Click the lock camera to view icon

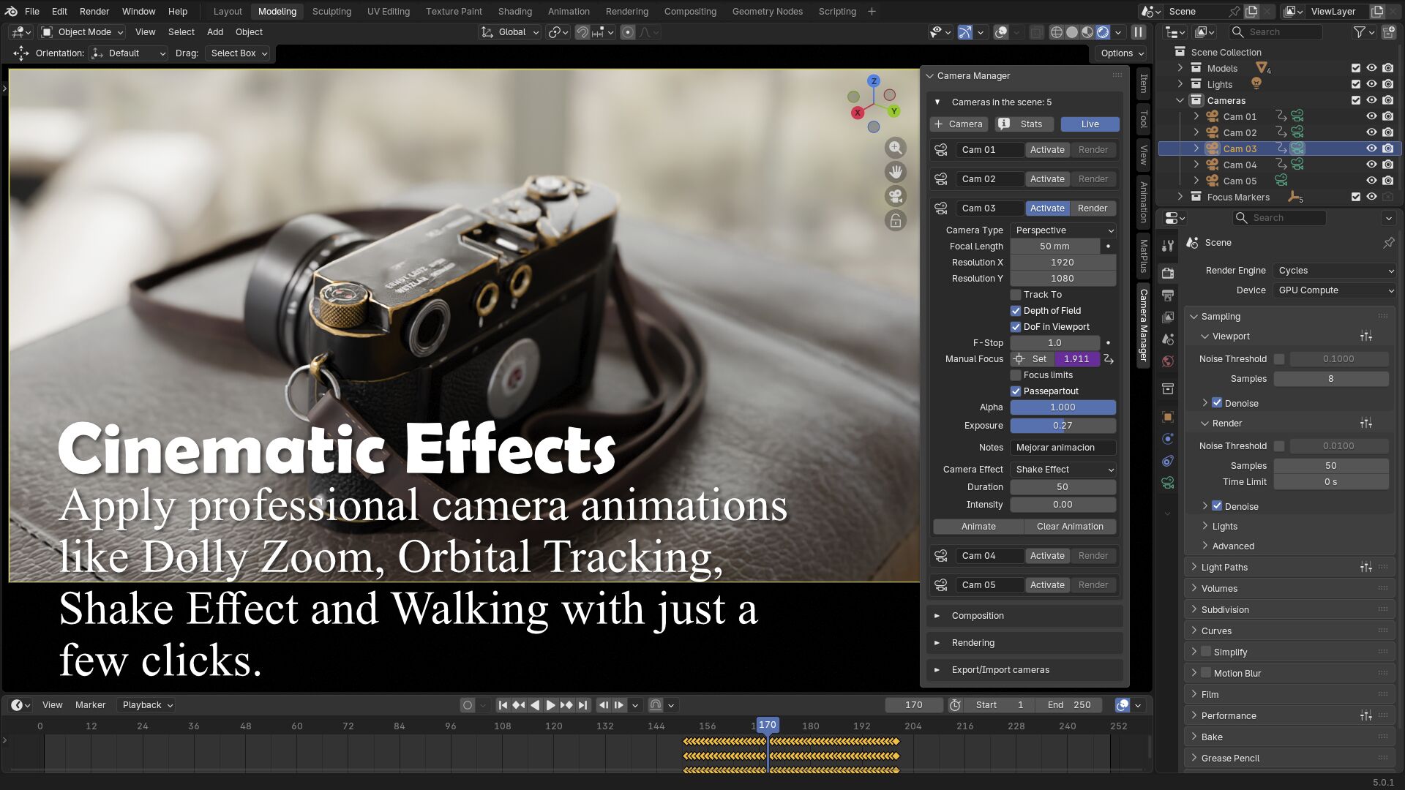pos(895,220)
